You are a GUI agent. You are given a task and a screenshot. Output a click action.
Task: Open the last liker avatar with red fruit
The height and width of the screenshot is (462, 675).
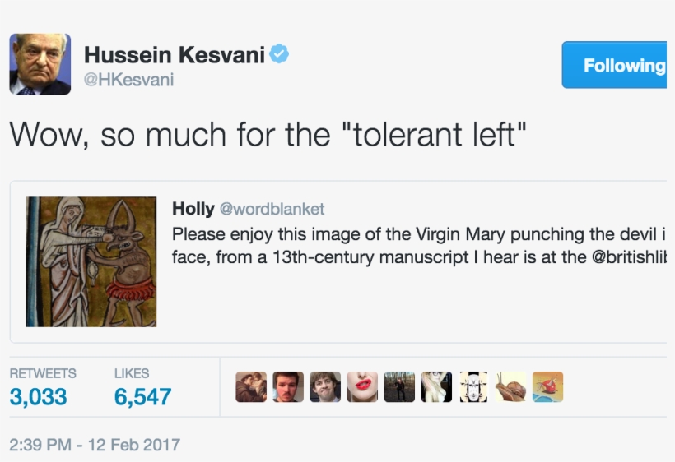(547, 386)
